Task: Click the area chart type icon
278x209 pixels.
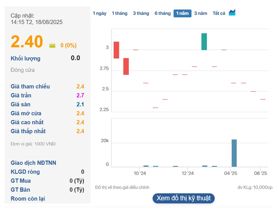Action: click(232, 13)
